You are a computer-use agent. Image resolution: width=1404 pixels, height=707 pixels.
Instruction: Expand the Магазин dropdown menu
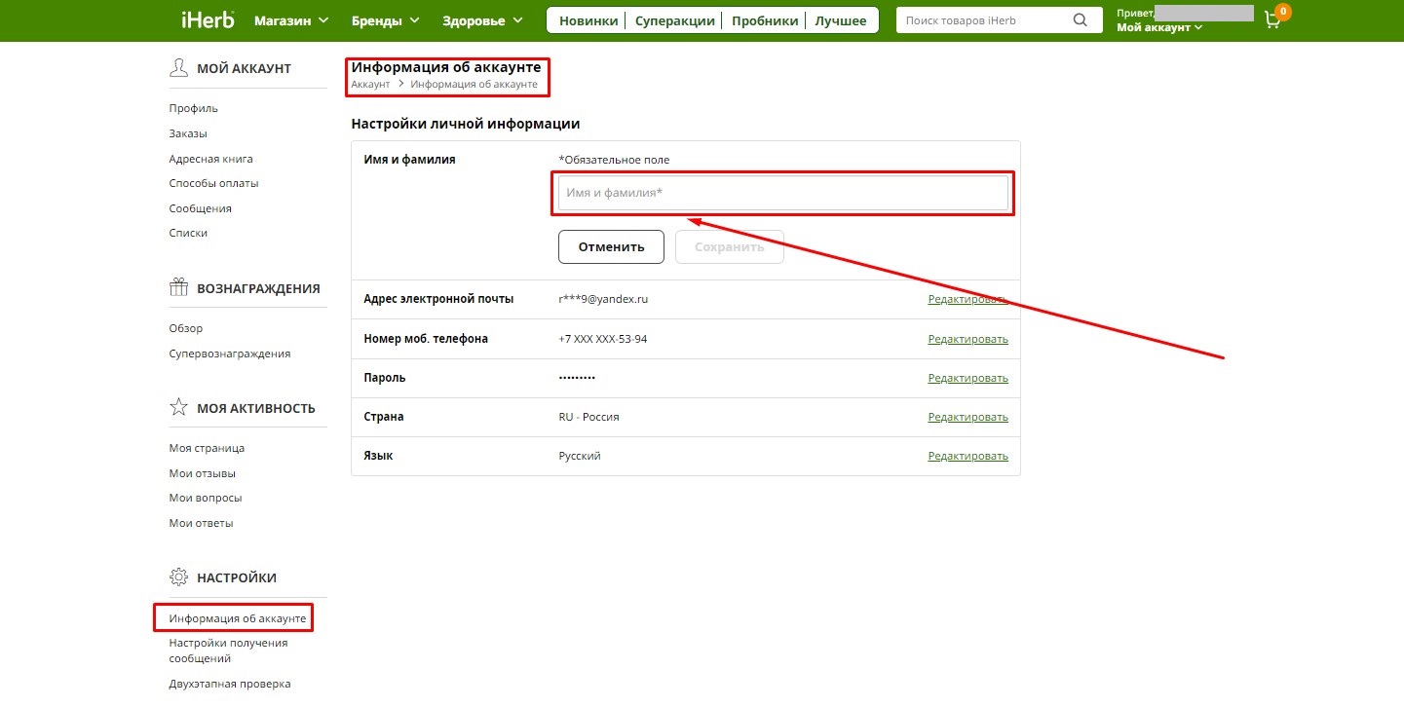tap(291, 20)
